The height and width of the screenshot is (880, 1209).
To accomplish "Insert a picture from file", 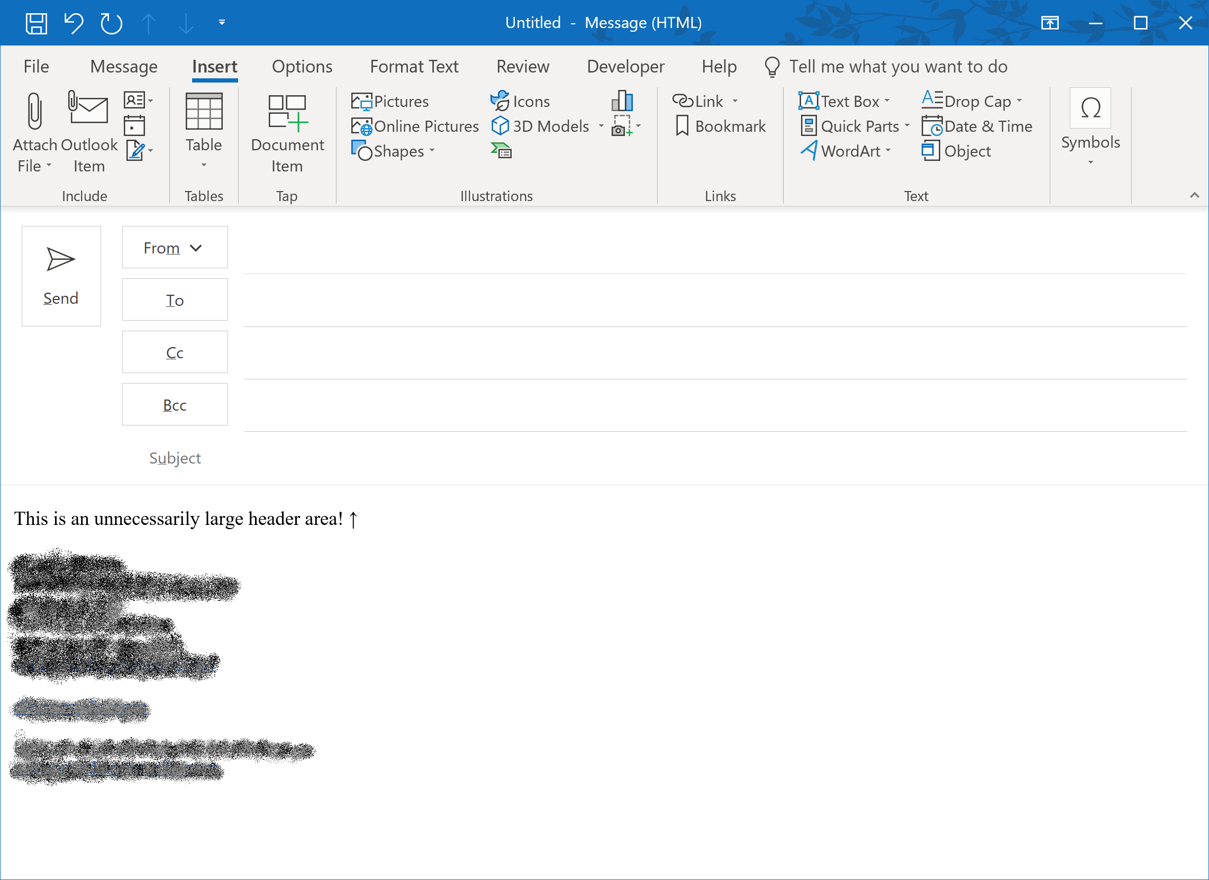I will tap(390, 101).
